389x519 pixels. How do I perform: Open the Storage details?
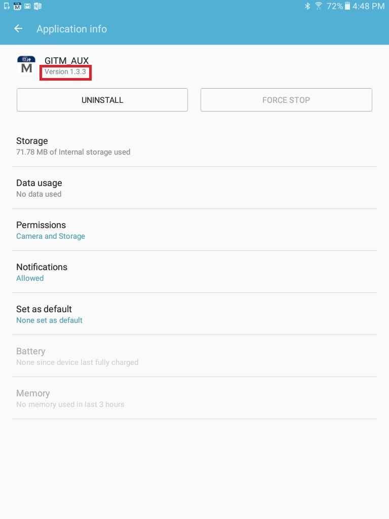(x=194, y=146)
